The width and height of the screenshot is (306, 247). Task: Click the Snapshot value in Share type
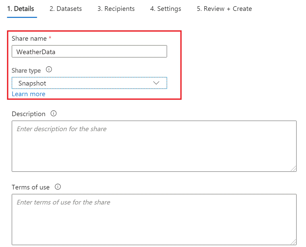32,83
